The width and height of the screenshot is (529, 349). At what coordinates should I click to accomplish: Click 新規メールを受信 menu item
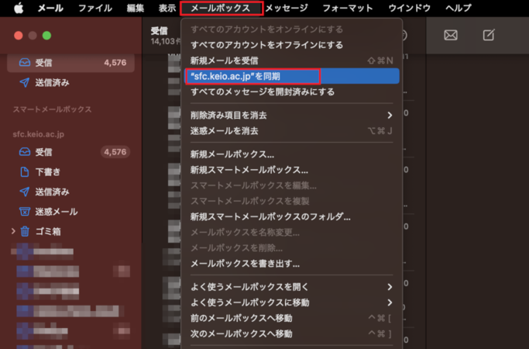(225, 60)
